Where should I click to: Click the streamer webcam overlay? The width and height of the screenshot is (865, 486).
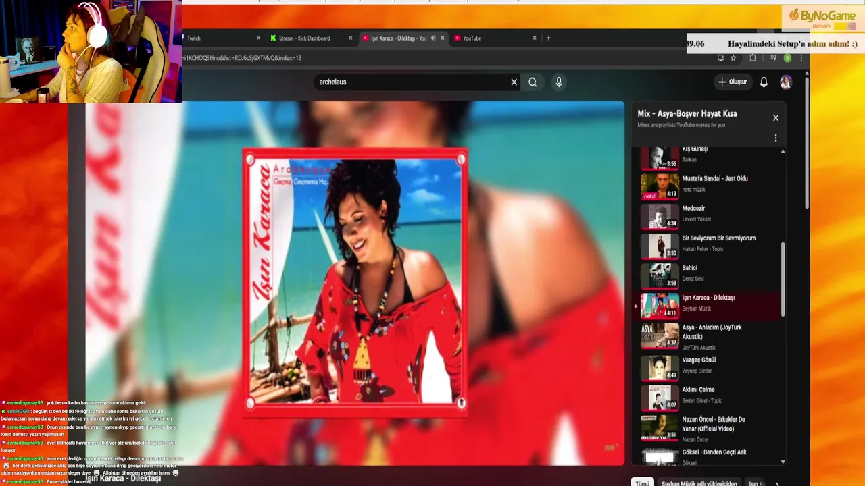[91, 51]
